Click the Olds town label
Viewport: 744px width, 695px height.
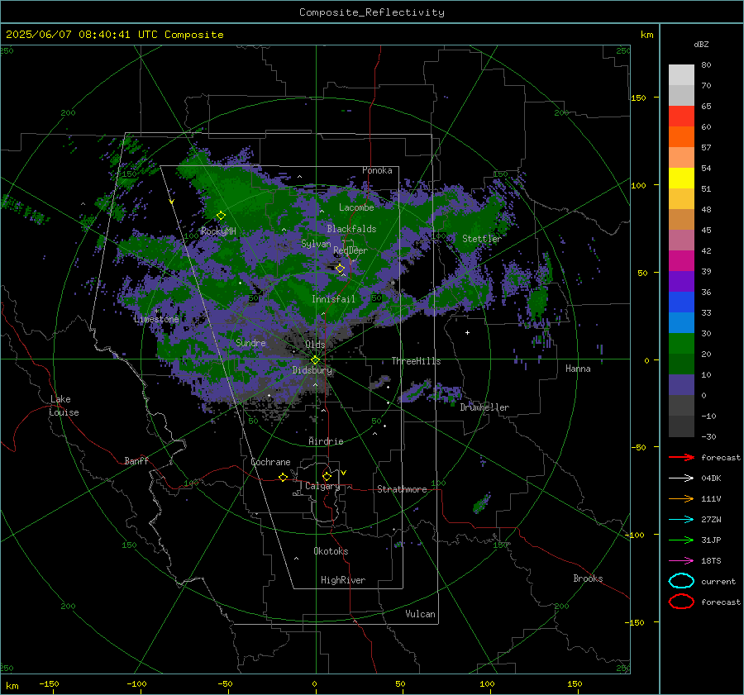pos(315,345)
